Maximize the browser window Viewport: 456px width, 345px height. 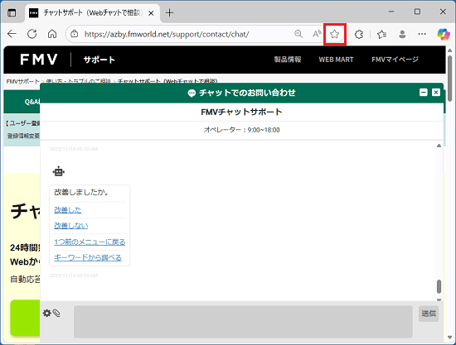point(417,12)
